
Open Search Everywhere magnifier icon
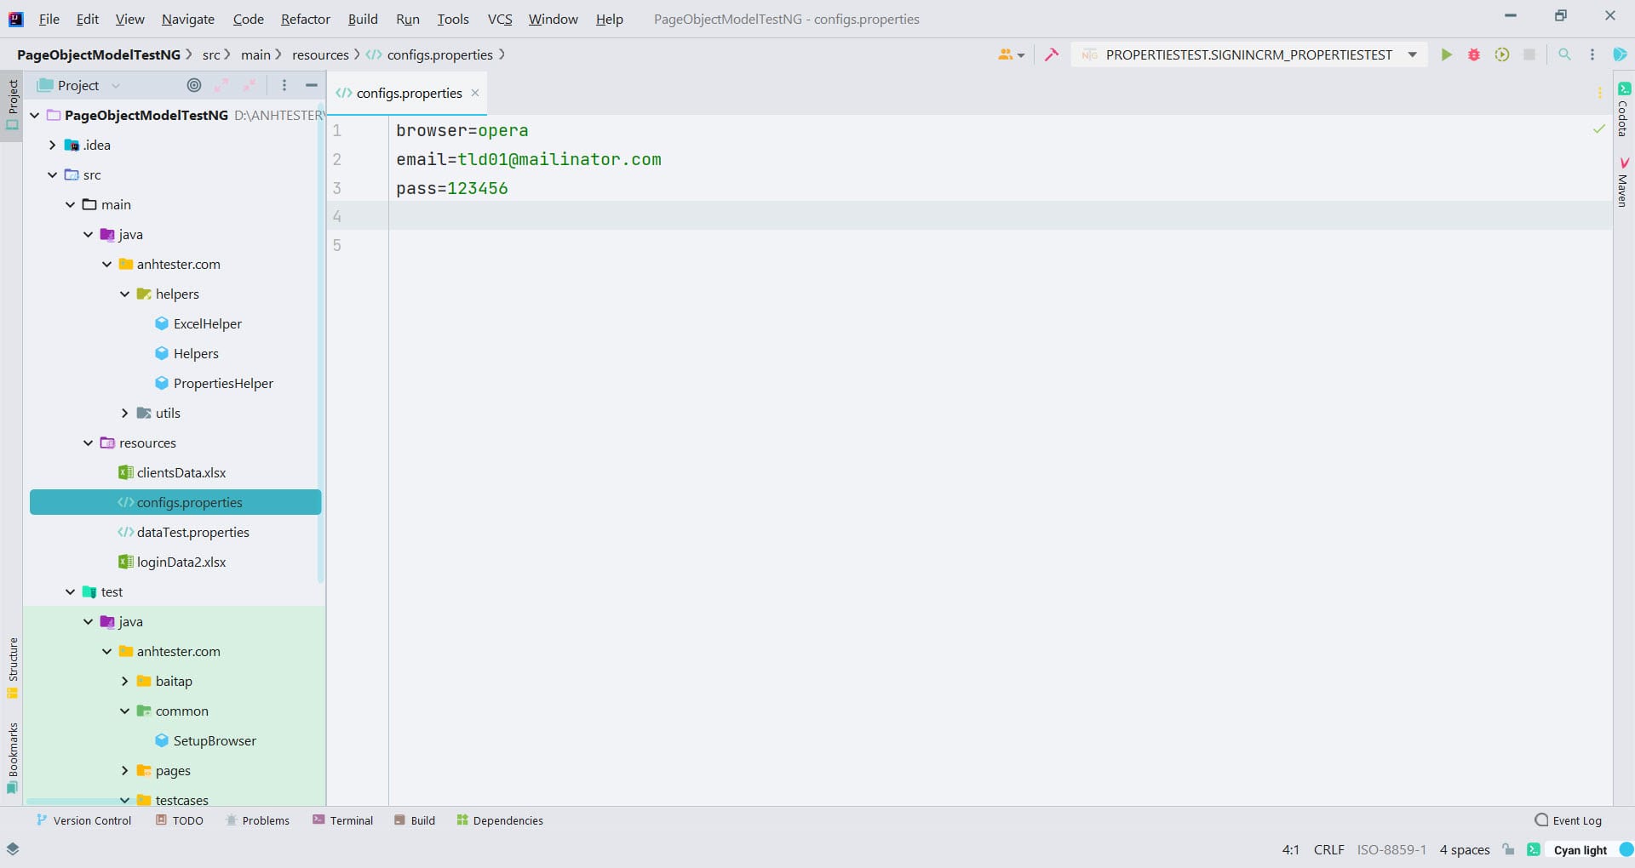tap(1564, 54)
